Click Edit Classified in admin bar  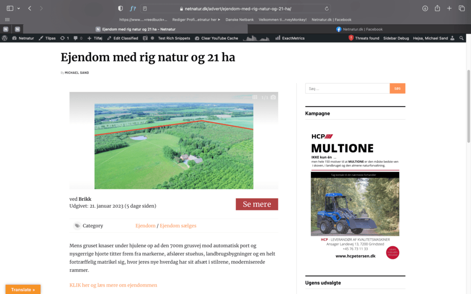point(122,38)
